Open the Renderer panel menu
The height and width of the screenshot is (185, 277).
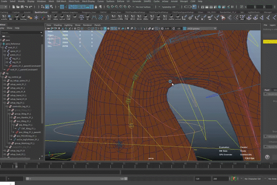[x=87, y=25]
